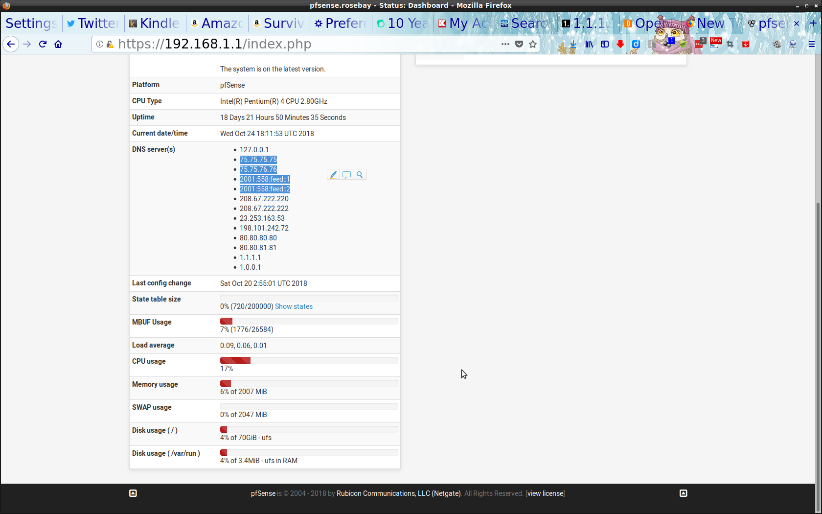Open the Firefox downloads panel

point(573,44)
